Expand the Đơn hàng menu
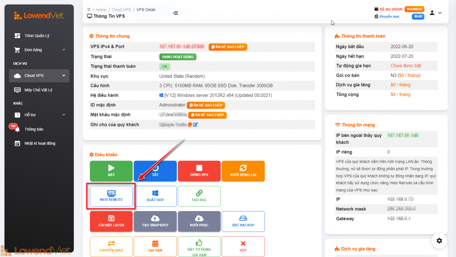The width and height of the screenshot is (456, 257). pyautogui.click(x=39, y=50)
